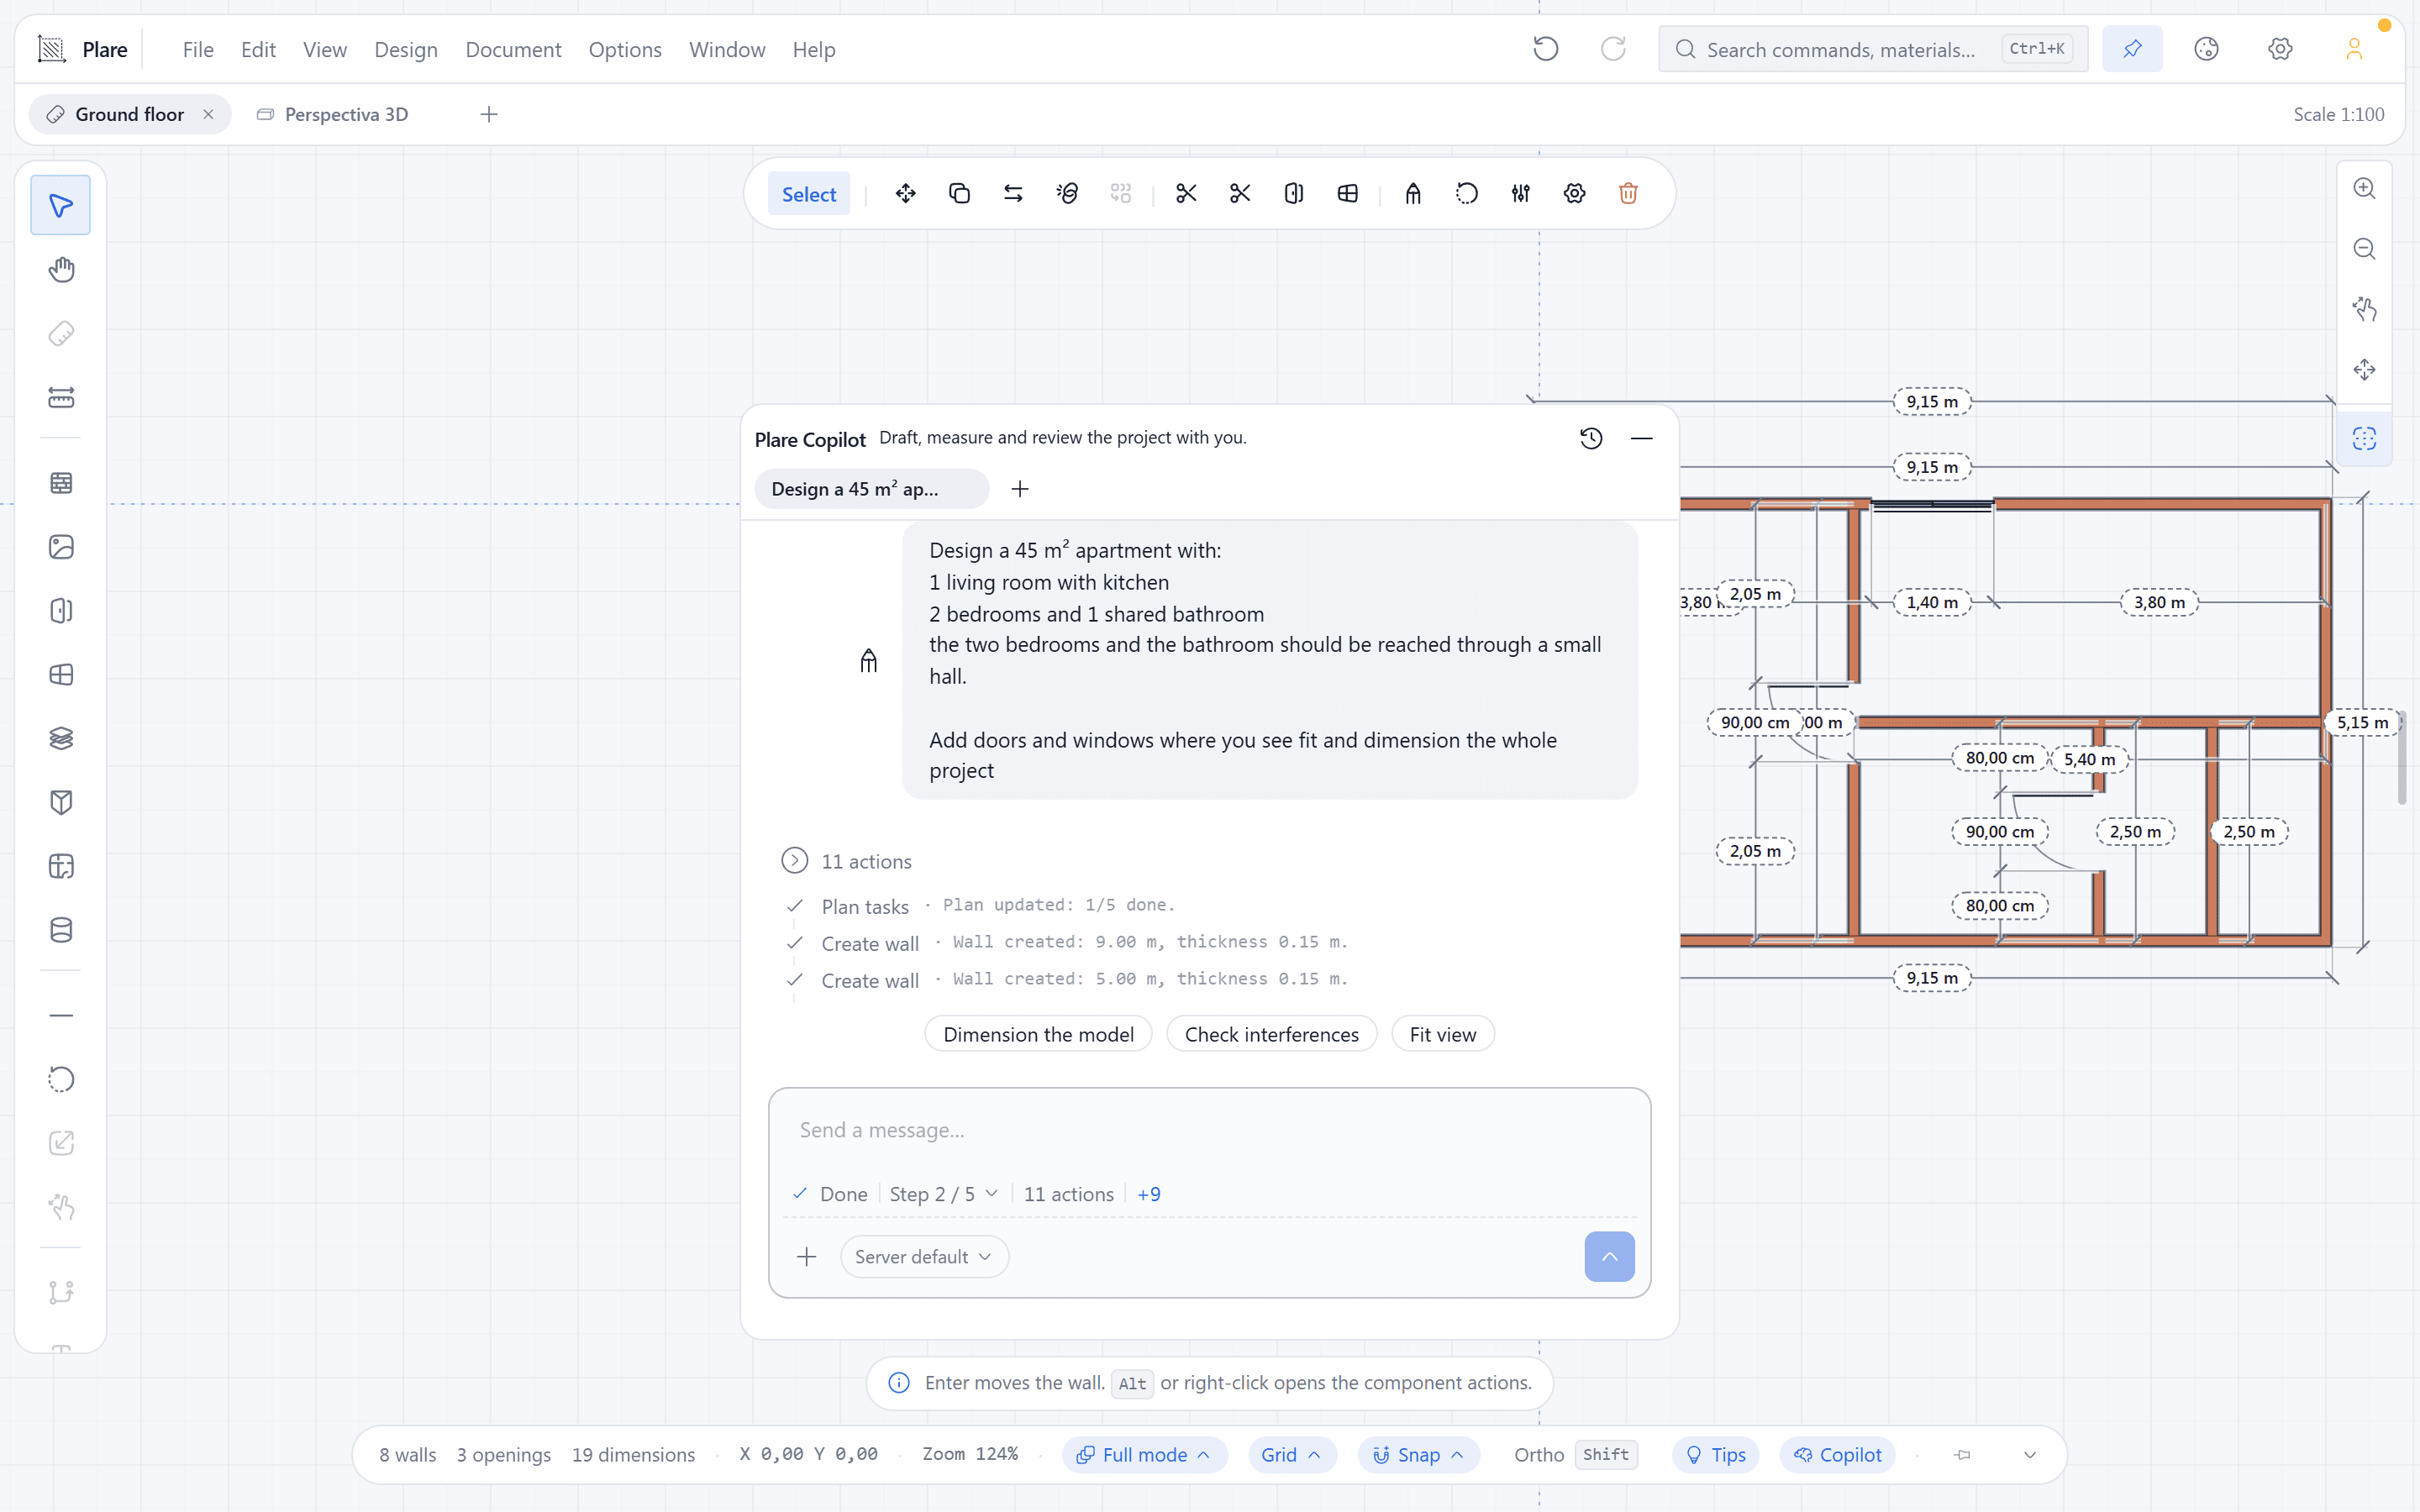Viewport: 2420px width, 1512px height.
Task: Switch to the Perspectiva 3D tab
Action: (334, 114)
